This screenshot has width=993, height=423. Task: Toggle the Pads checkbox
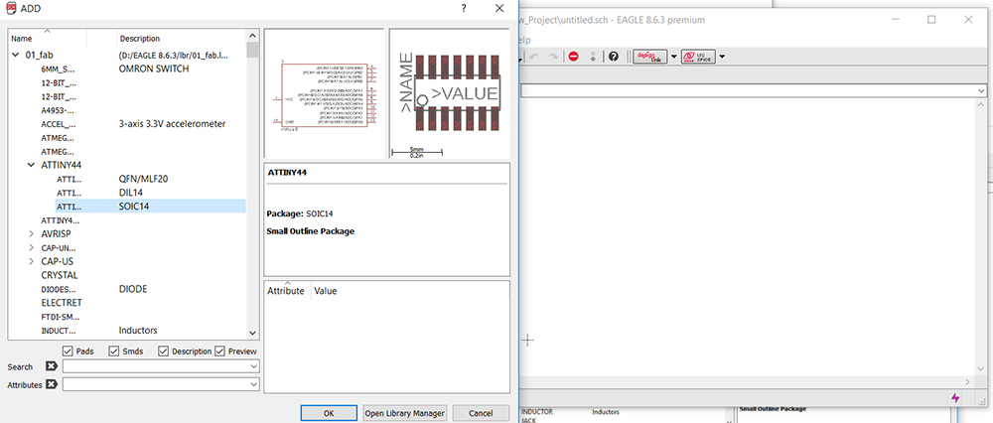pyautogui.click(x=68, y=351)
